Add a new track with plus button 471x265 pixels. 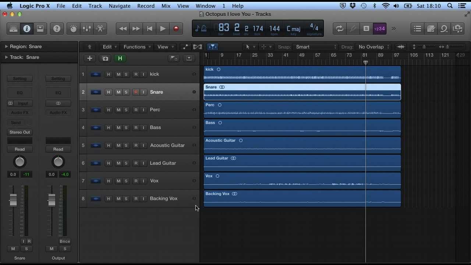pyautogui.click(x=89, y=58)
